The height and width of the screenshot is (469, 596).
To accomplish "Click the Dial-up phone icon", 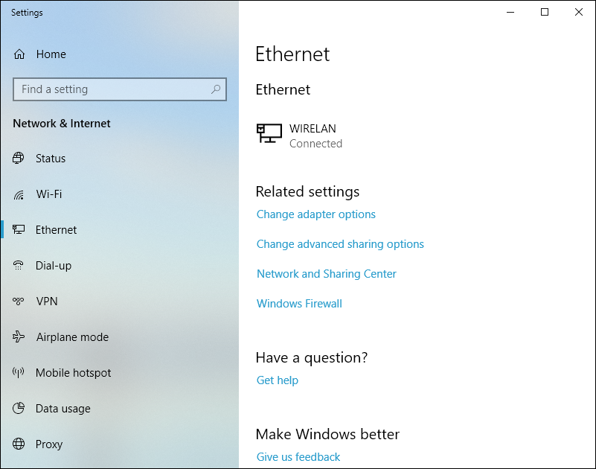I will [19, 265].
